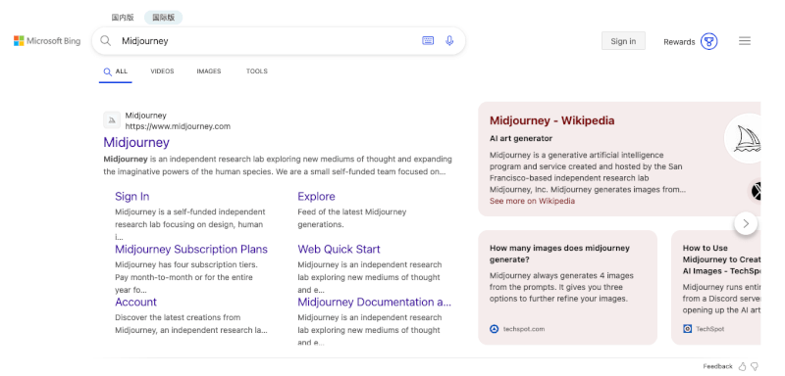
Task: Open the main Midjourney result title
Action: [x=136, y=142]
